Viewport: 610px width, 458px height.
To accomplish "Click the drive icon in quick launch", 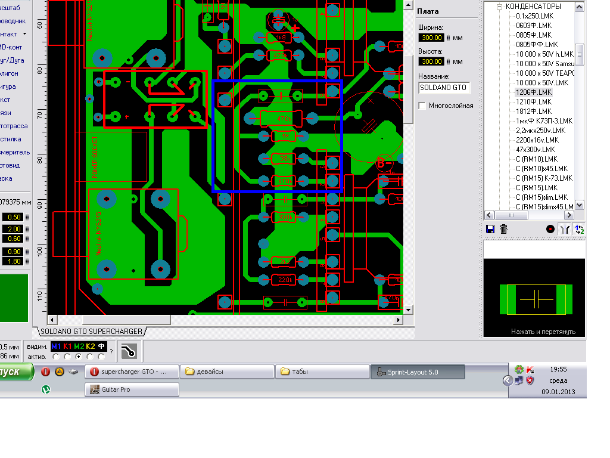I will [x=73, y=372].
